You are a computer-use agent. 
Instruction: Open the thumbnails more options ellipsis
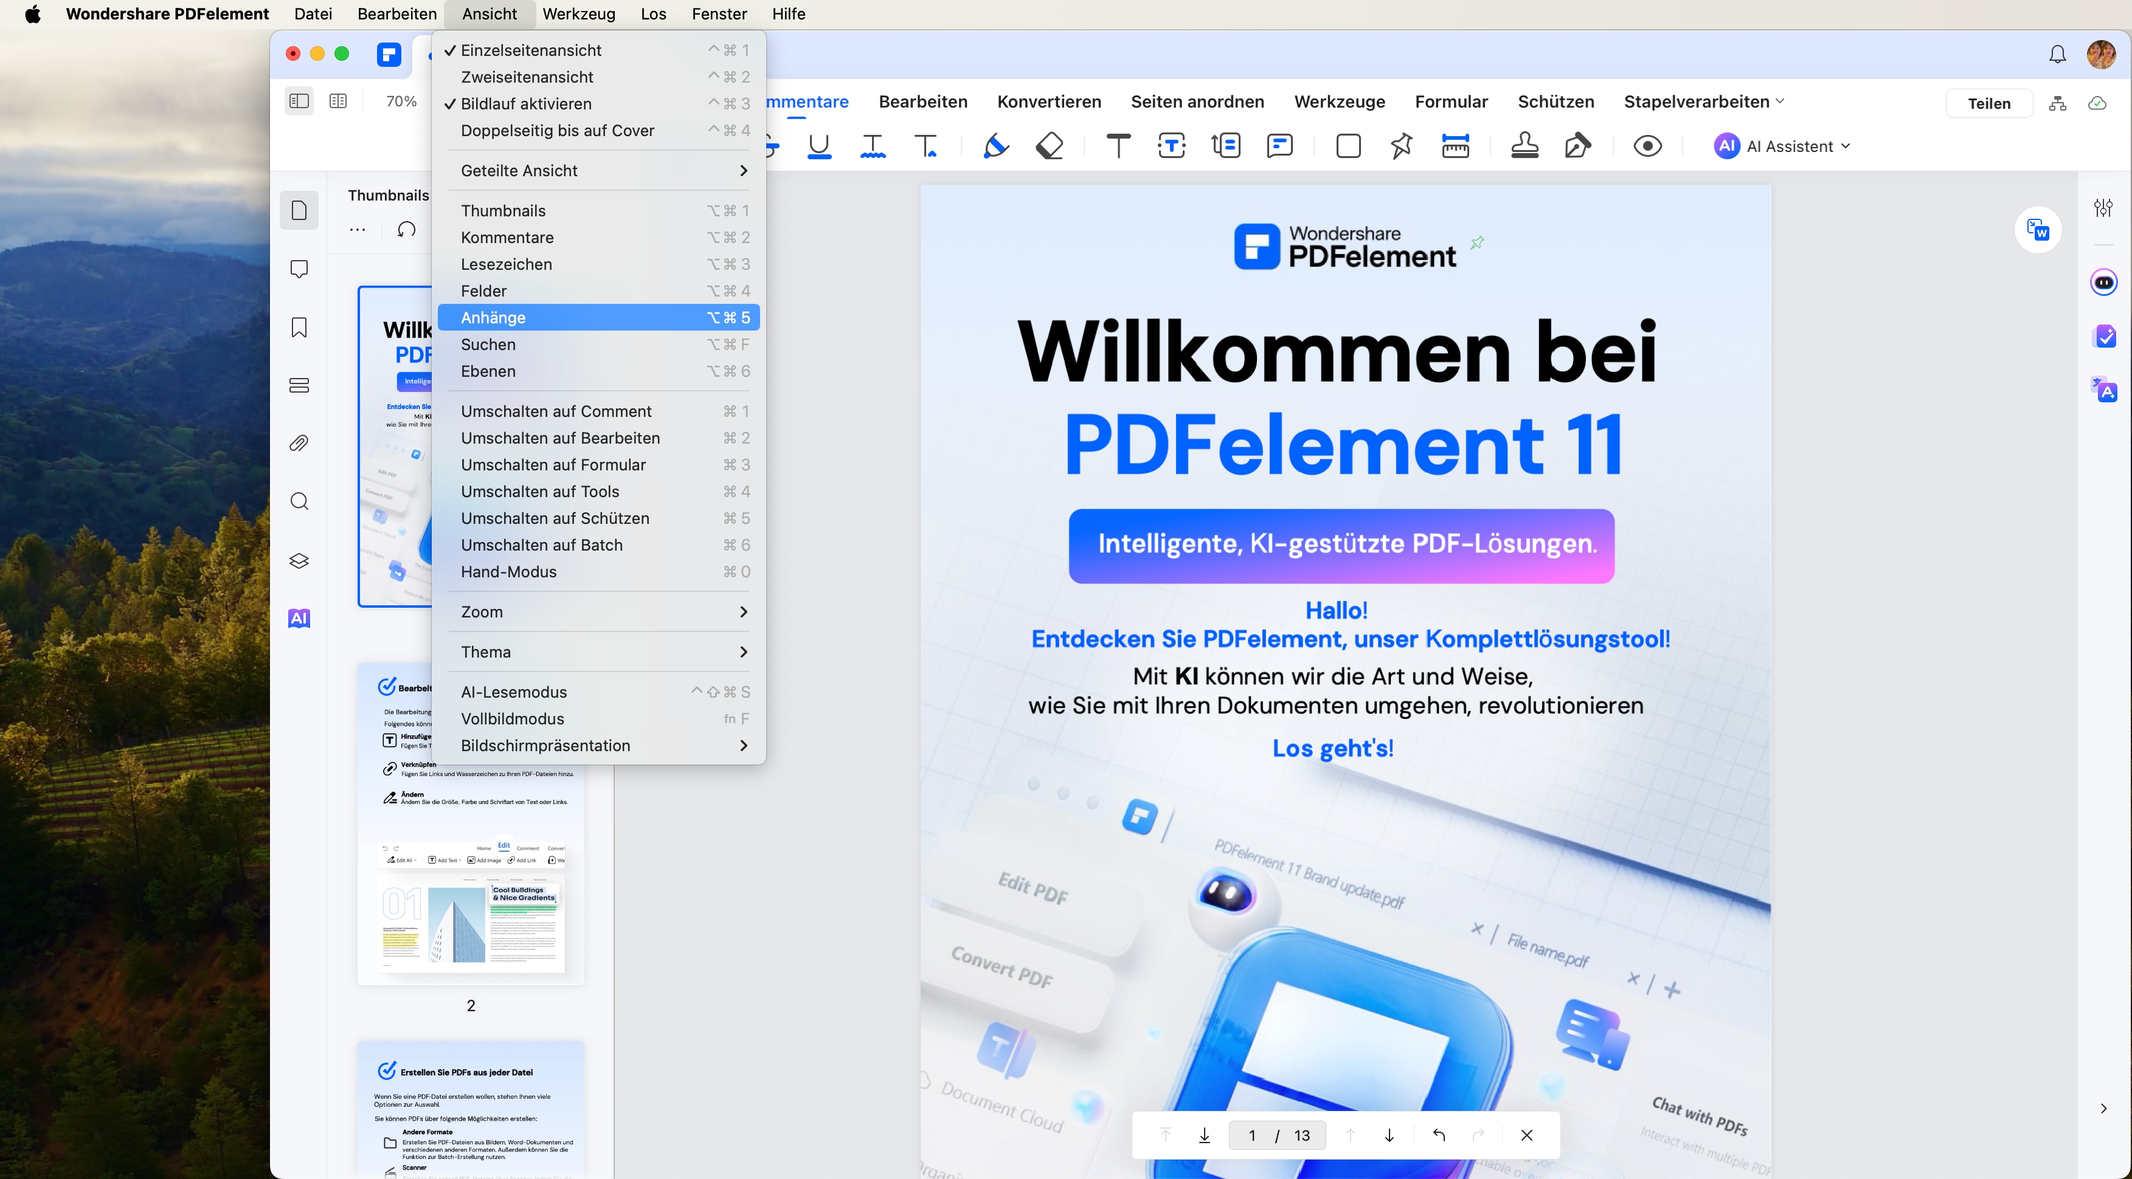(357, 229)
